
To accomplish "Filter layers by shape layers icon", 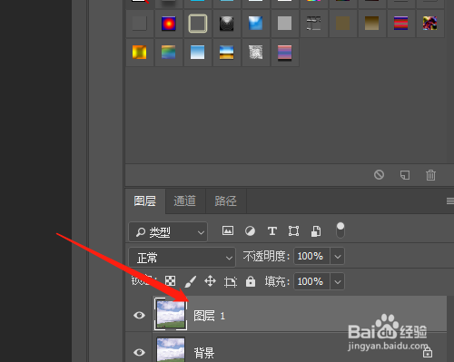I will [293, 231].
